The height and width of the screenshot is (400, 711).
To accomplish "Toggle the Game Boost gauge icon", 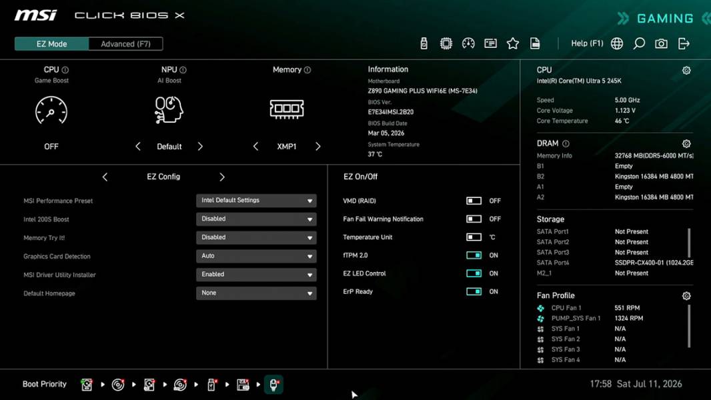I will [x=51, y=110].
